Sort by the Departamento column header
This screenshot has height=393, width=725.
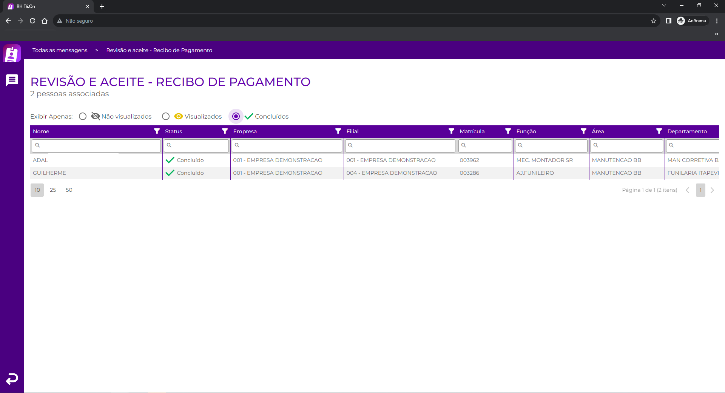pos(687,131)
